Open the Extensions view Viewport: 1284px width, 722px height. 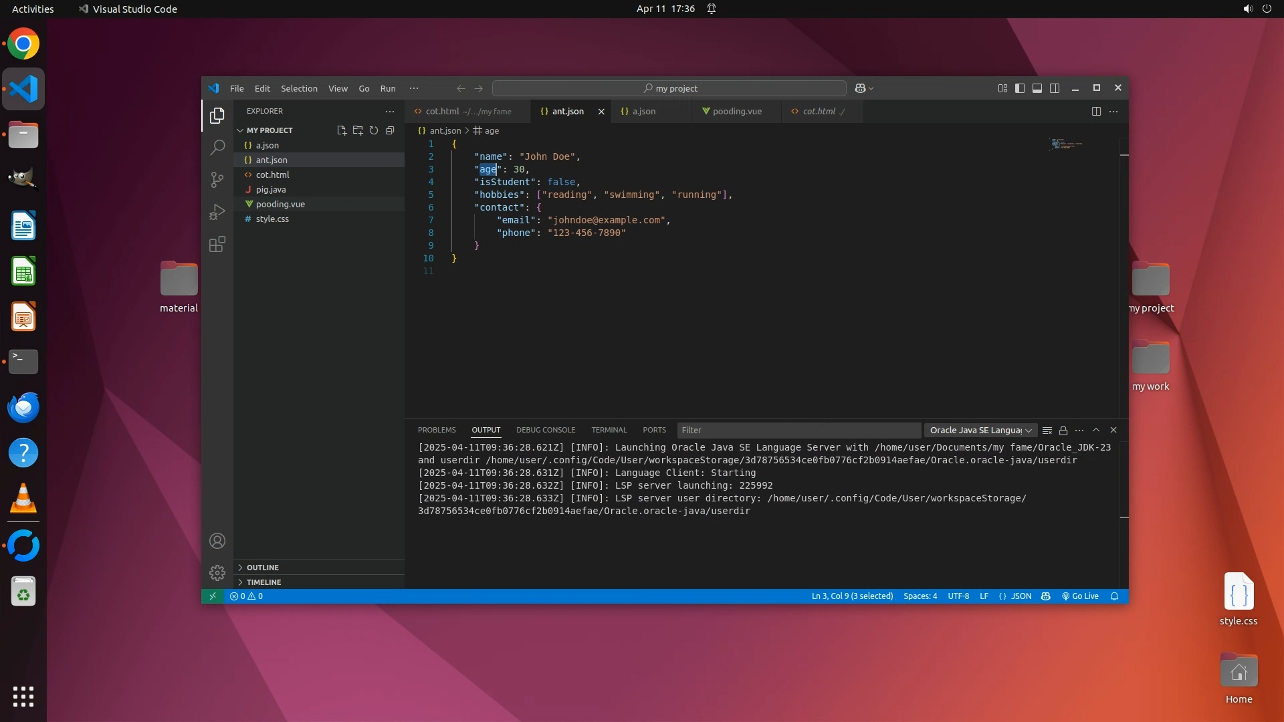[217, 244]
